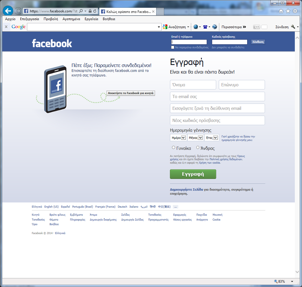Select the 'Καλώς ορίσατε στο Facebo...' tab
This screenshot has width=302, height=287.
point(128,12)
